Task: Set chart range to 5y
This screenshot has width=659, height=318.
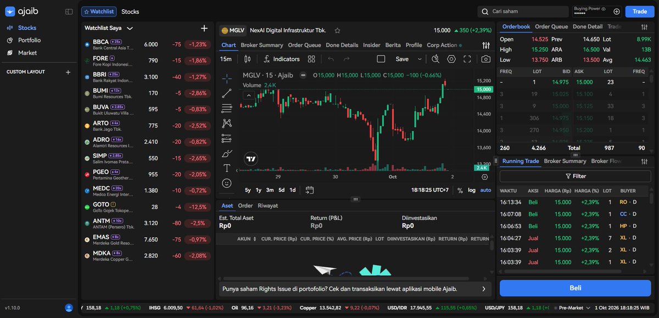Action: click(248, 190)
